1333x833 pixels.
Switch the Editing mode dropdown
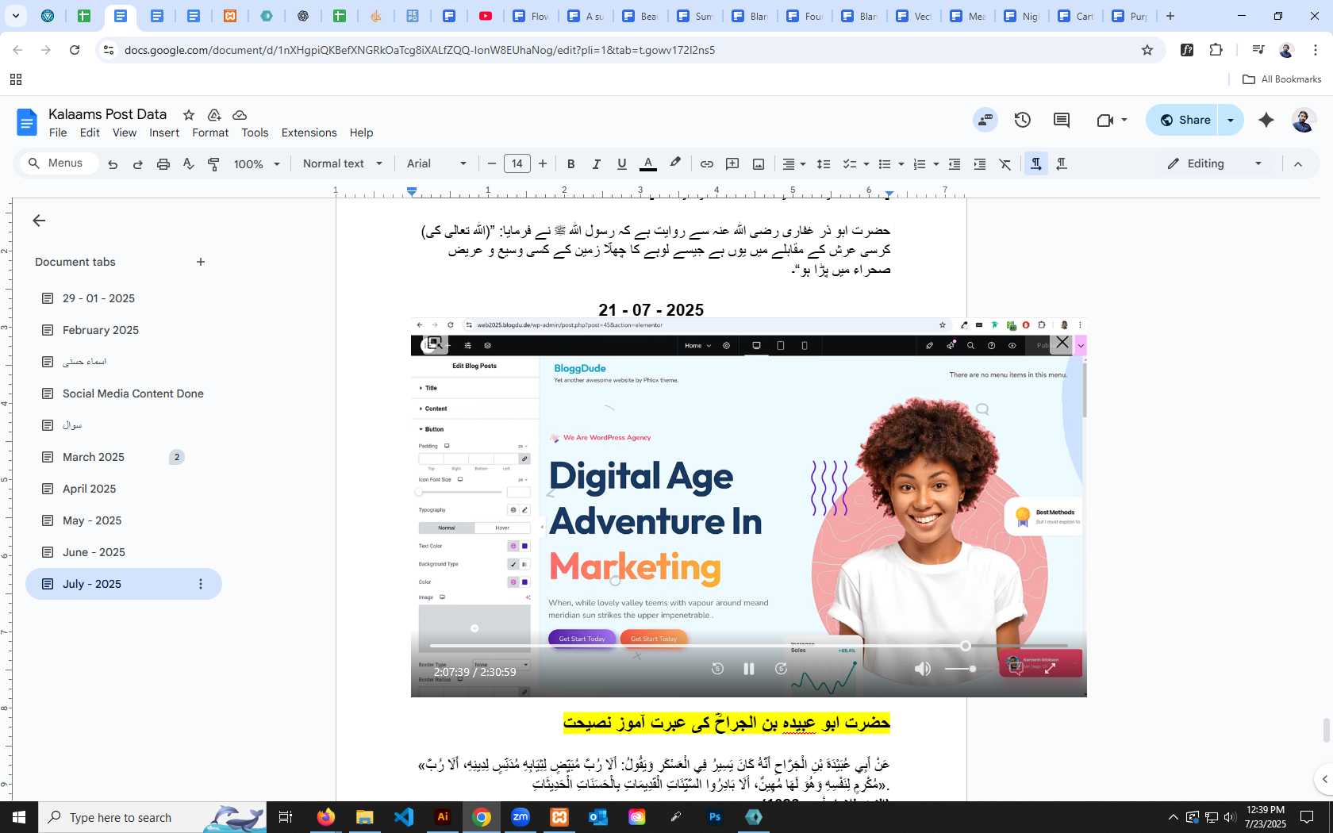(1214, 163)
